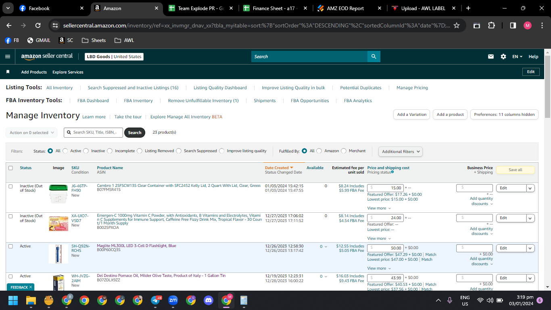Screen dimensions: 551x310
Task: Filter status by Active radio button
Action: pyautogui.click(x=65, y=151)
